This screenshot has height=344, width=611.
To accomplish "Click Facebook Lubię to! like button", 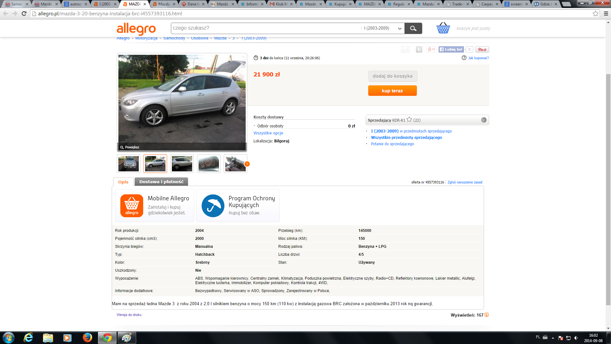I will coord(451,49).
